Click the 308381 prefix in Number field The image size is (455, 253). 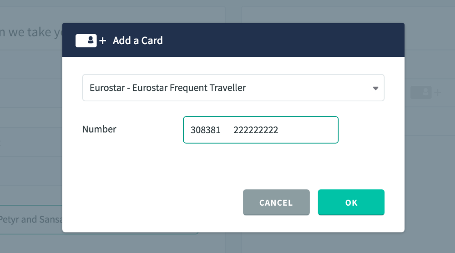click(205, 130)
